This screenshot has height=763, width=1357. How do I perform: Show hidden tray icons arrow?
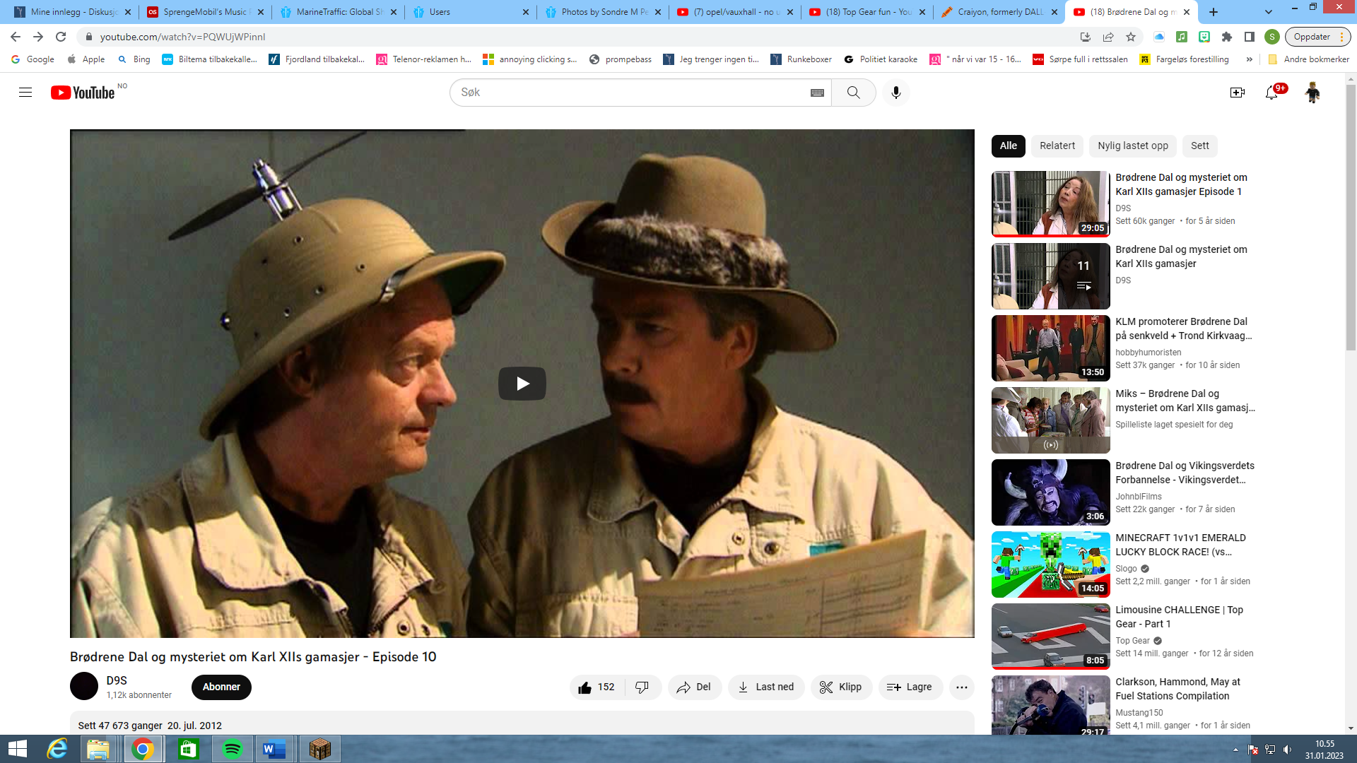click(x=1235, y=750)
